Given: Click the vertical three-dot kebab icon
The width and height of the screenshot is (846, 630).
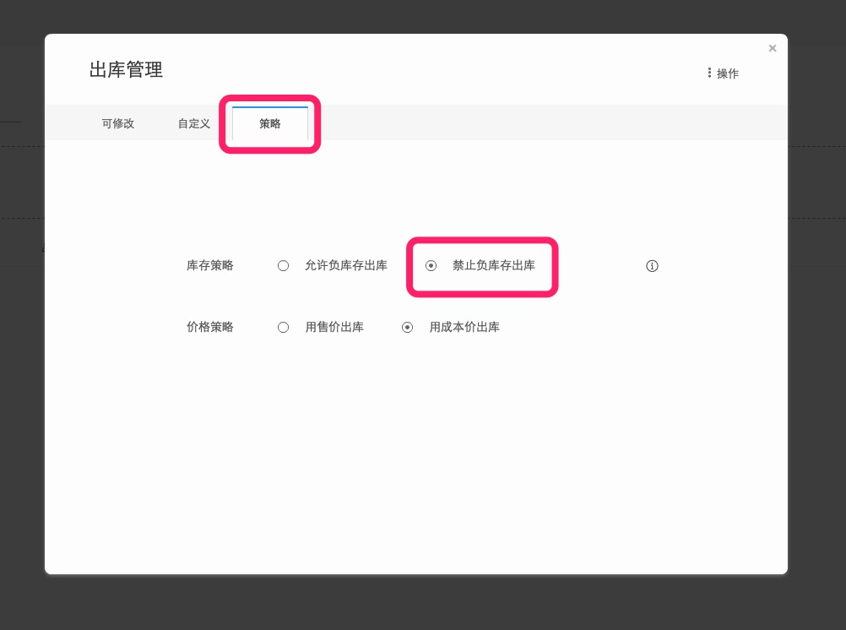Looking at the screenshot, I should (709, 73).
